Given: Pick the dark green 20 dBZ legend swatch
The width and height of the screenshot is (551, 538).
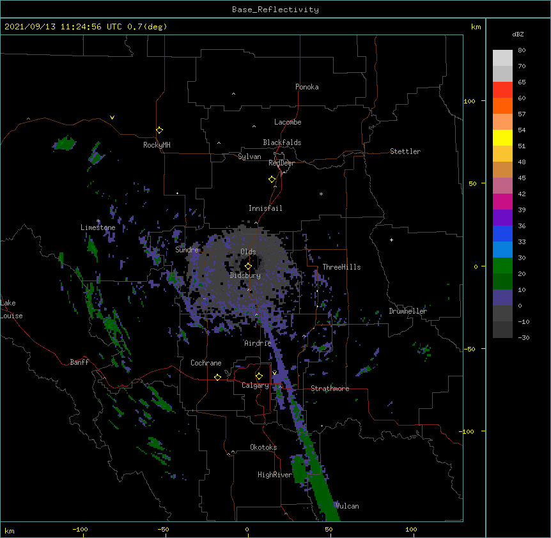Looking at the screenshot, I should (x=502, y=282).
